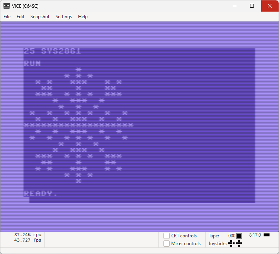Click the drive 8 LED indicator
Viewport: 279px width, 254px height.
(267, 235)
